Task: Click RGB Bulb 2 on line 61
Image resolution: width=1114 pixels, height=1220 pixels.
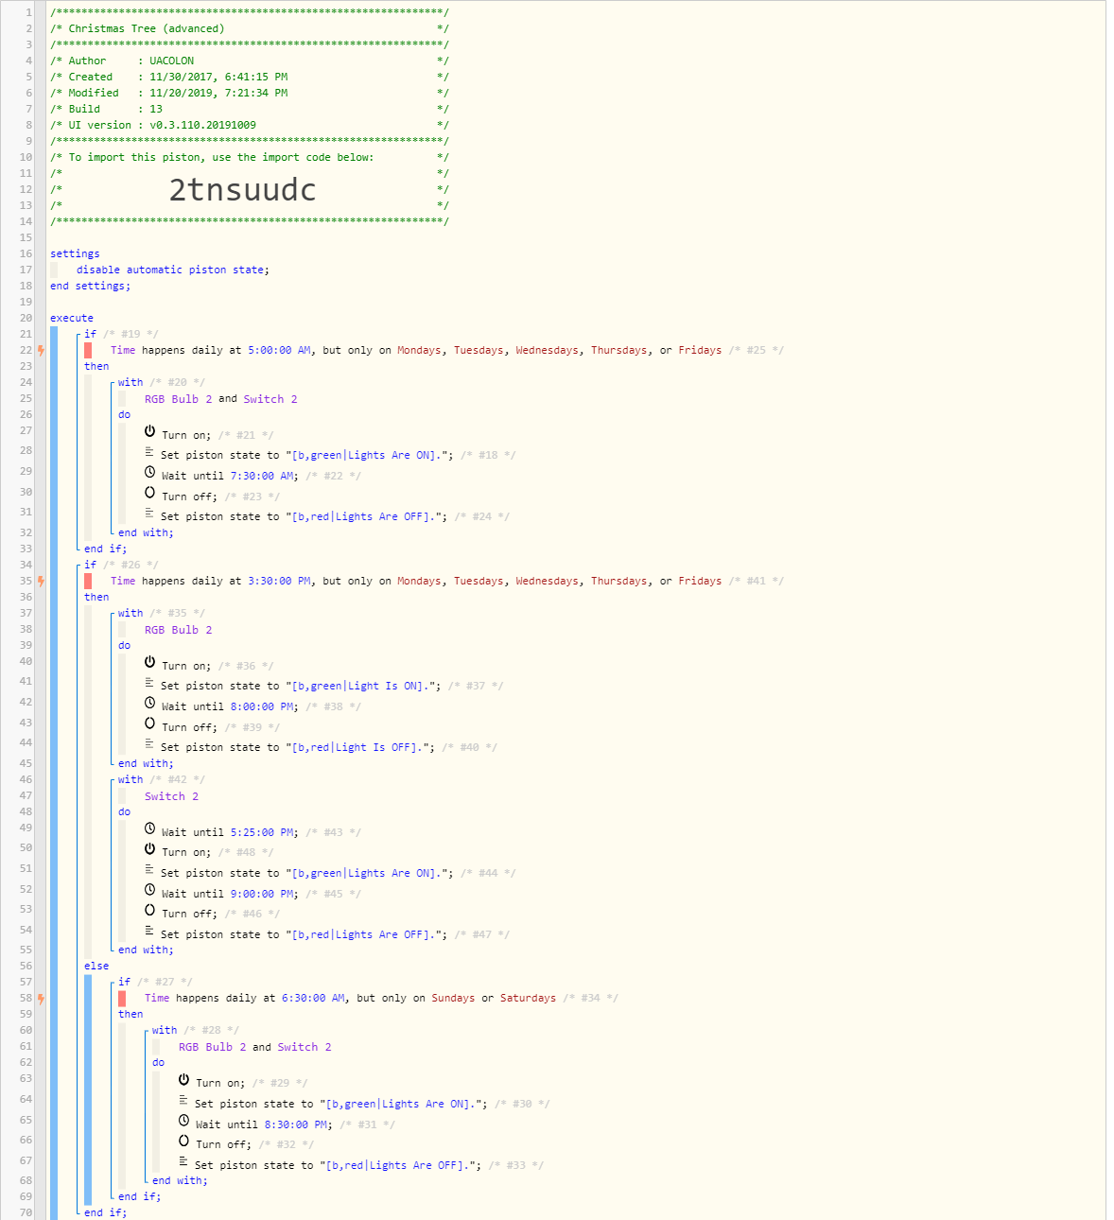Action: [x=212, y=1047]
